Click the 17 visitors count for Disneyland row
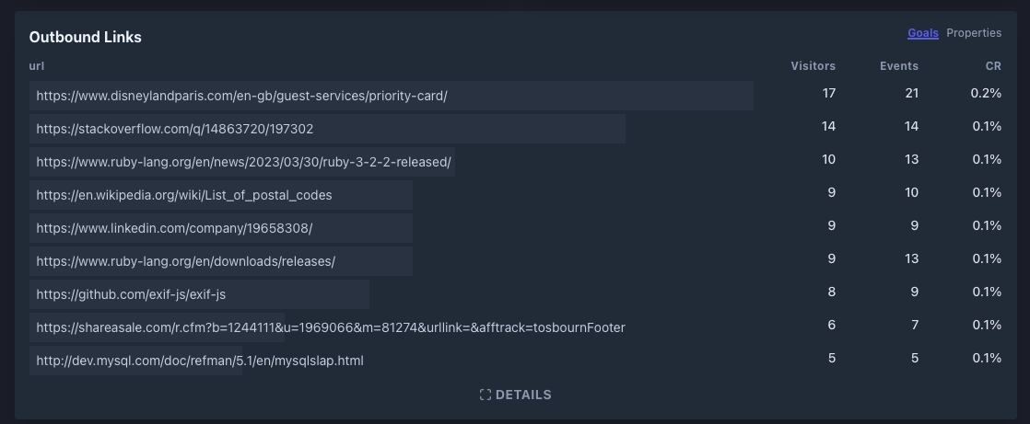1030x424 pixels. tap(829, 93)
